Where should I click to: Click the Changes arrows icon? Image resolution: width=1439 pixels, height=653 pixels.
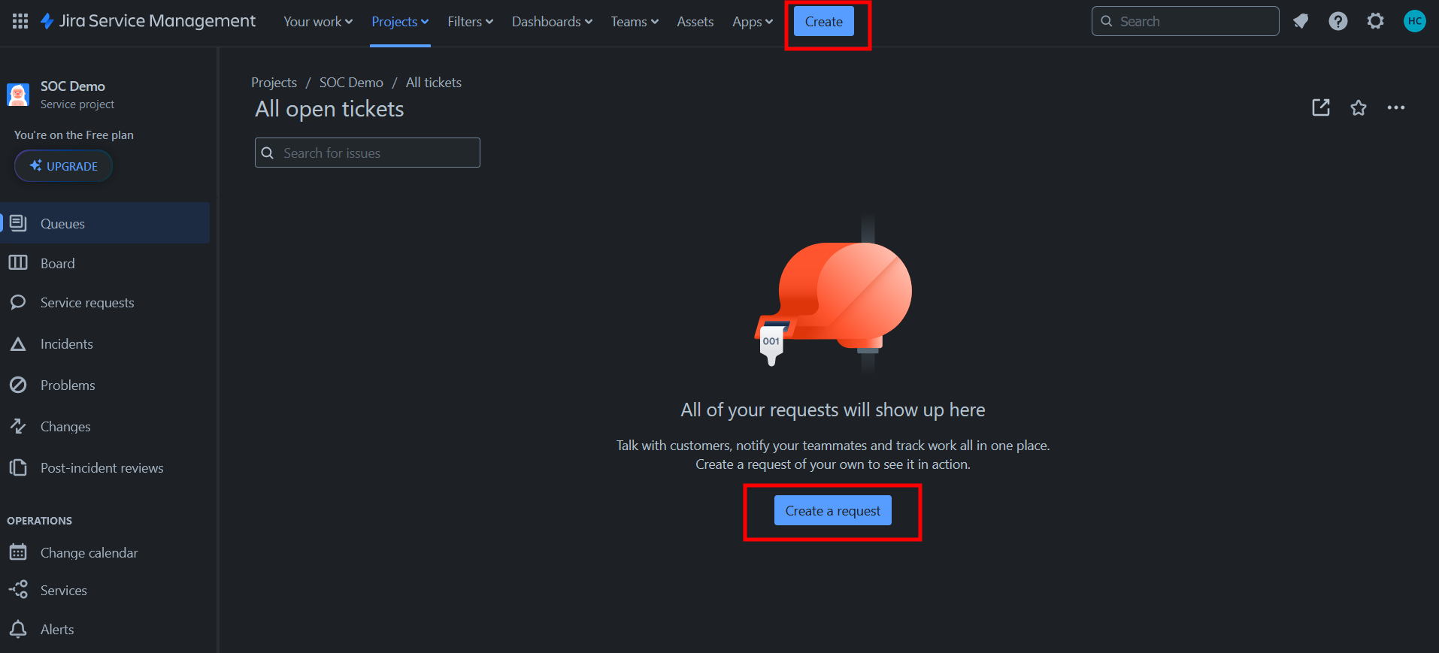[x=18, y=426]
